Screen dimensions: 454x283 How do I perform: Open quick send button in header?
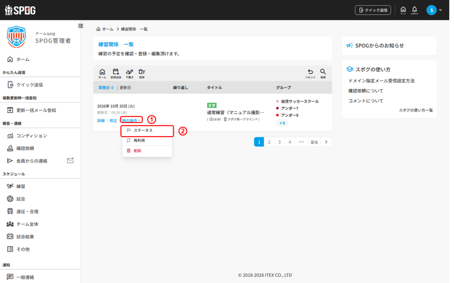pos(372,10)
